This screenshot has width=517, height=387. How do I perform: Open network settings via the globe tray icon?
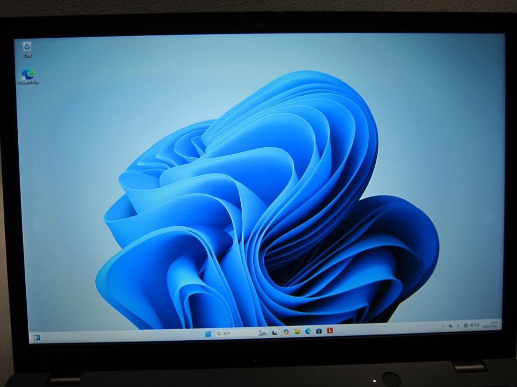[465, 325]
